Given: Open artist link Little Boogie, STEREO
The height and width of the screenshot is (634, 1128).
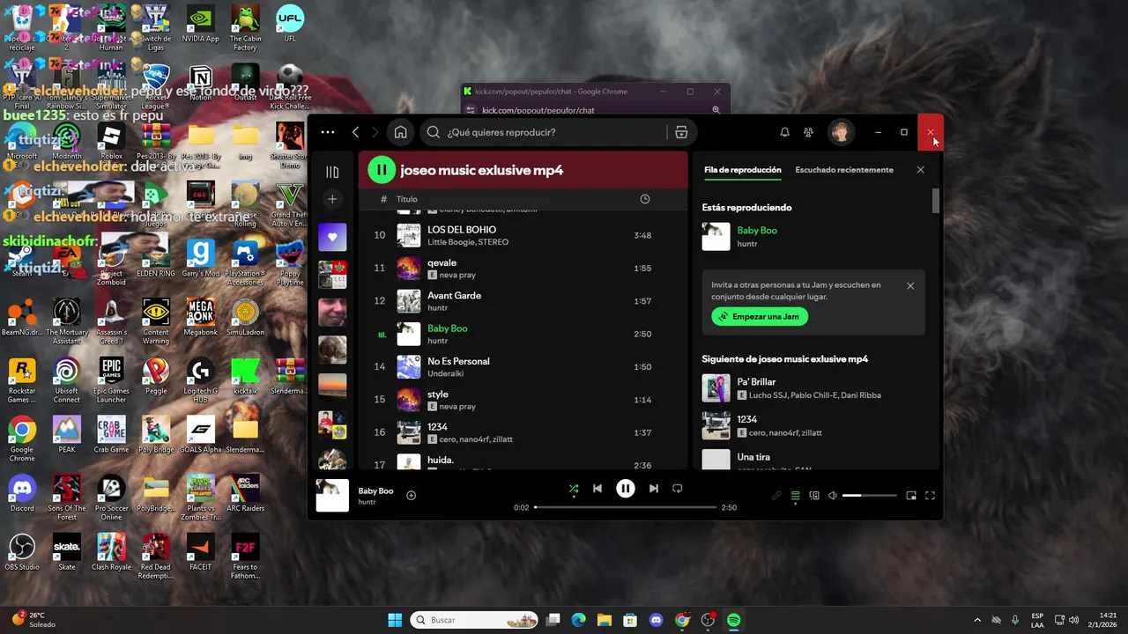Looking at the screenshot, I should (468, 242).
